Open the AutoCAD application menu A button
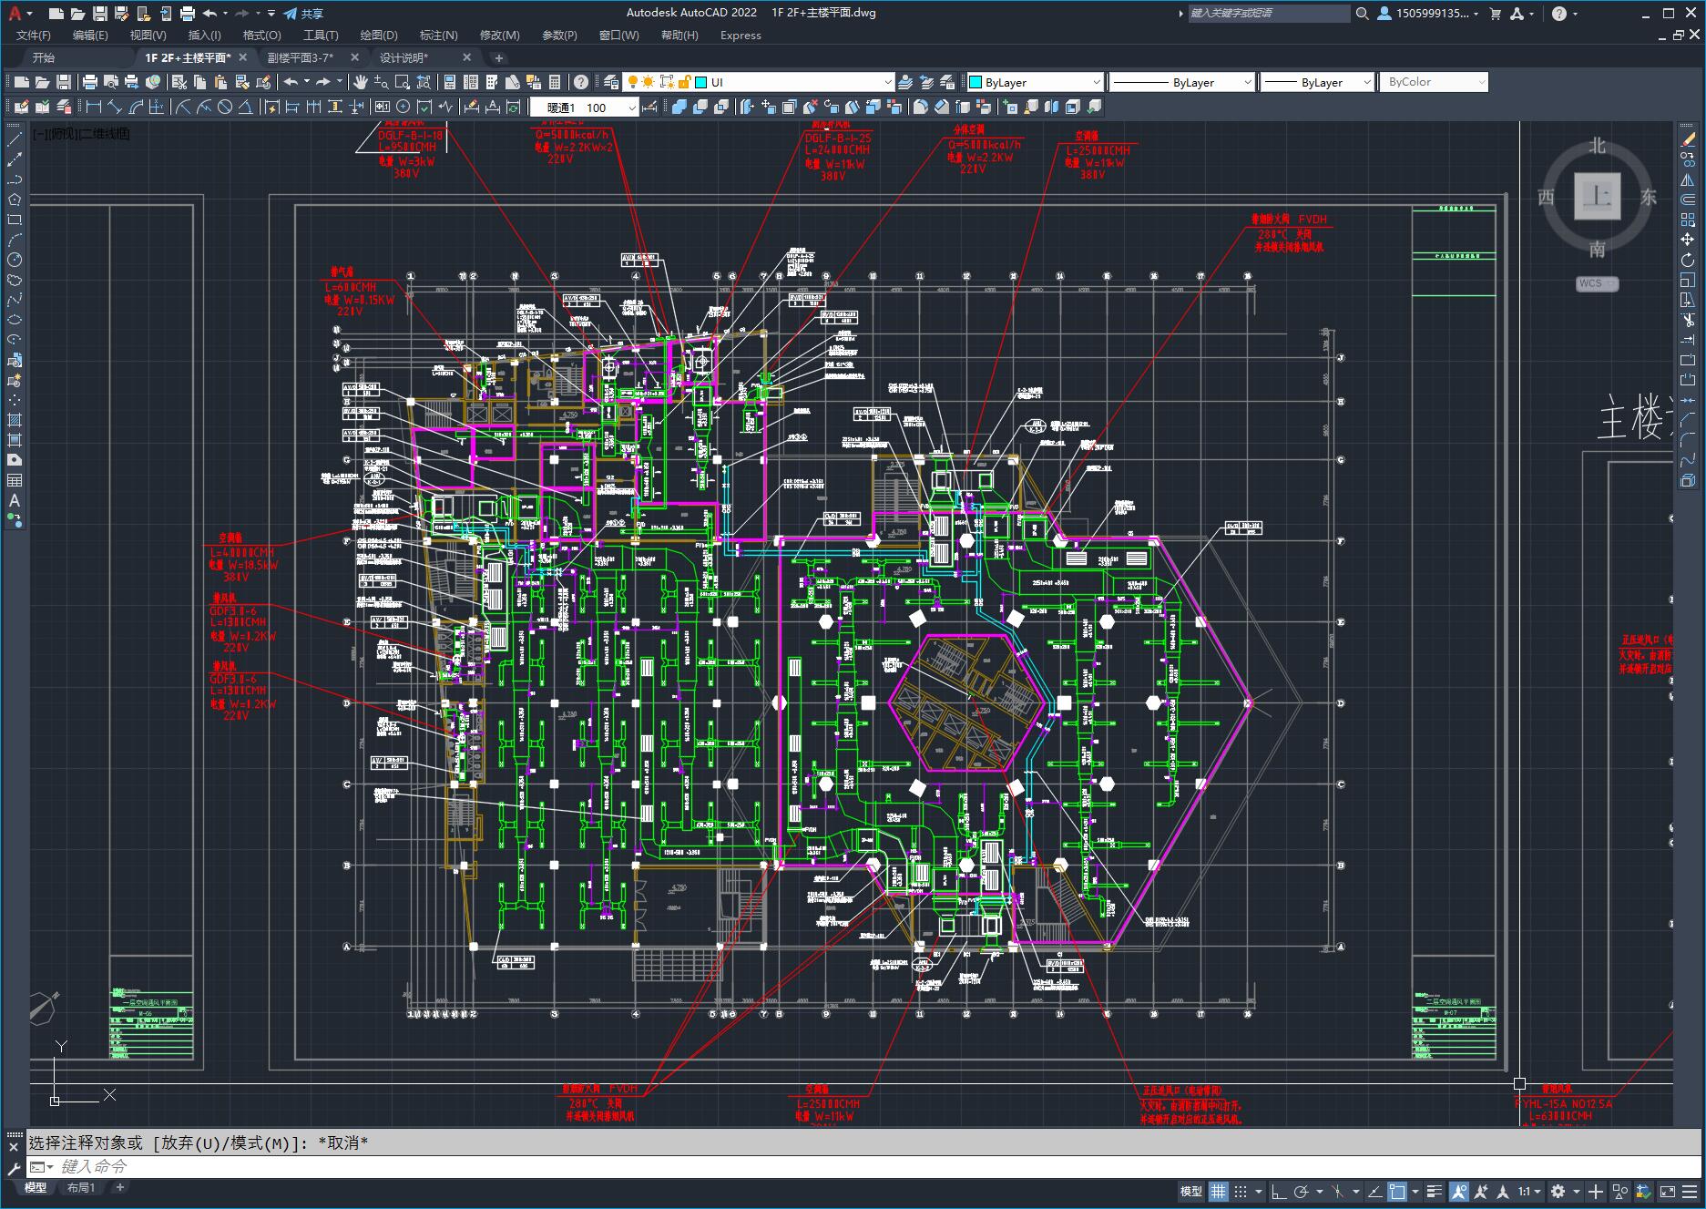This screenshot has height=1209, width=1706. coord(15,14)
